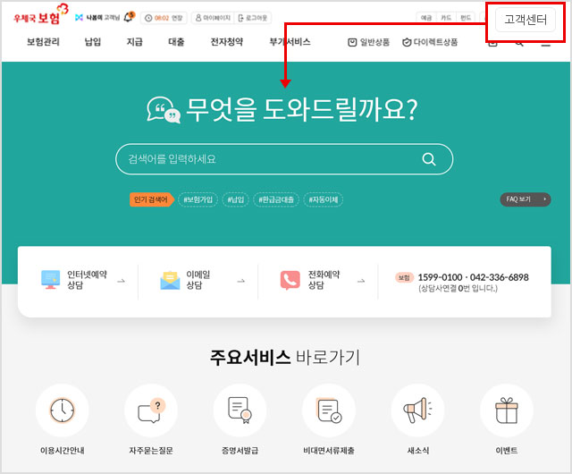Click the 이용시간안내 caption text
The image size is (572, 474).
pos(62,451)
